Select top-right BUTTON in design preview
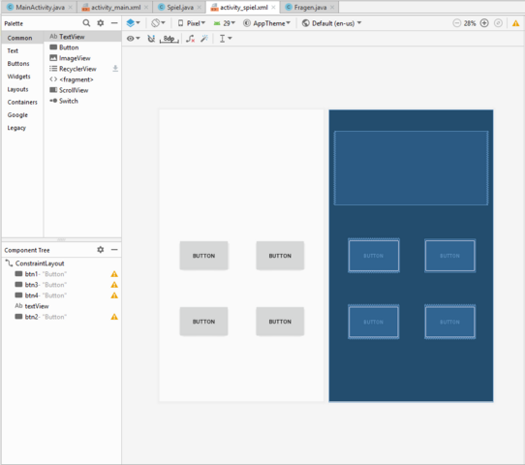Image resolution: width=525 pixels, height=465 pixels. tap(280, 256)
